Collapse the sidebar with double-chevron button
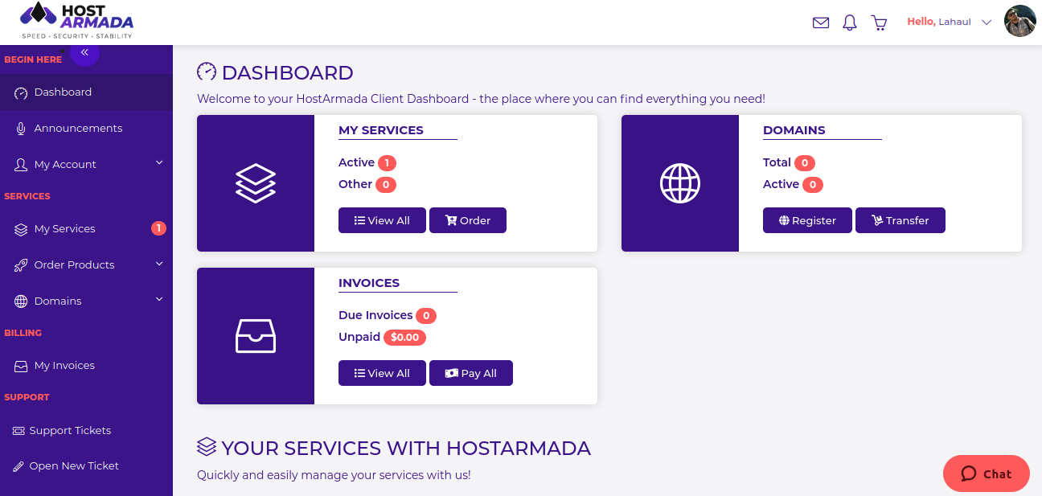This screenshot has width=1042, height=496. pyautogui.click(x=84, y=52)
